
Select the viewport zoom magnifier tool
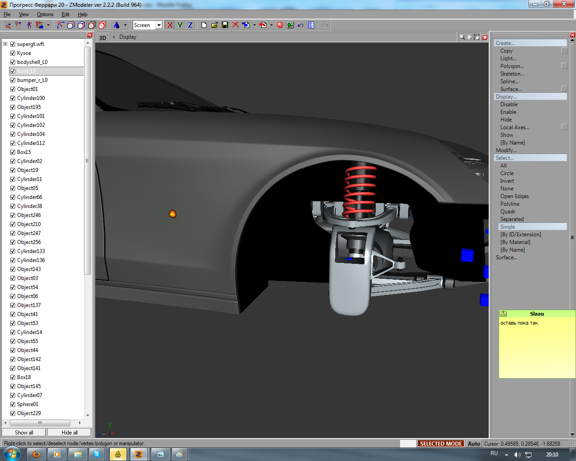click(x=462, y=37)
